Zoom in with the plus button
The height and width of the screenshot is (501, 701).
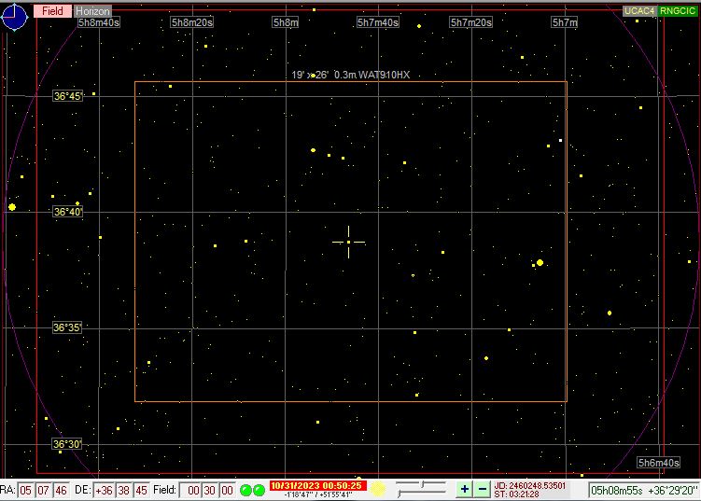465,490
